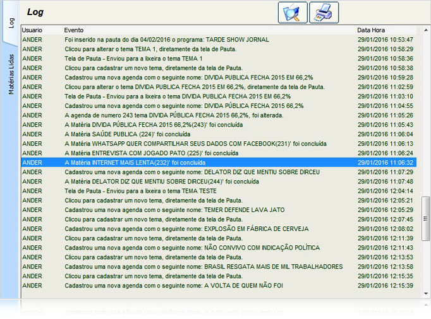Click the vertical scrollbar thumb

(426, 219)
